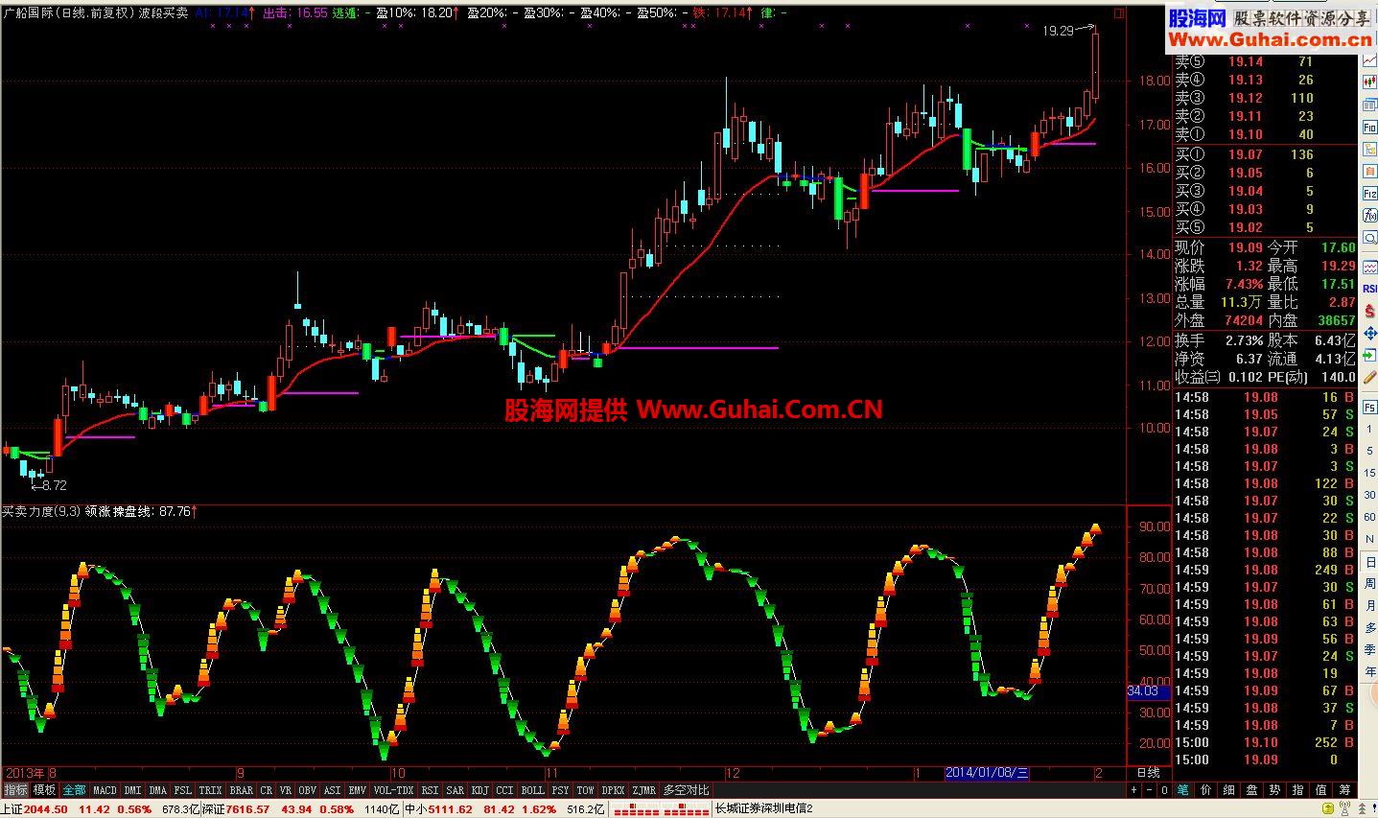Screen dimensions: 1378x818
Task: Select the 15-minute period button
Action: pyautogui.click(x=1369, y=473)
